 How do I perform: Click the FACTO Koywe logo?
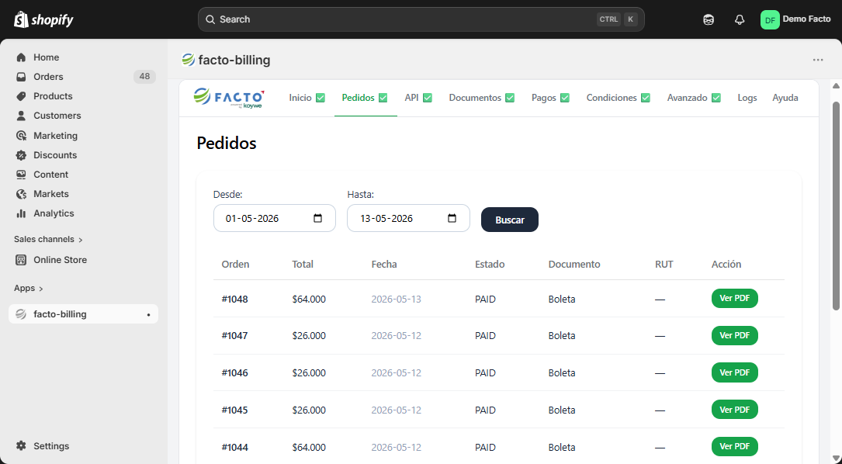pyautogui.click(x=229, y=98)
